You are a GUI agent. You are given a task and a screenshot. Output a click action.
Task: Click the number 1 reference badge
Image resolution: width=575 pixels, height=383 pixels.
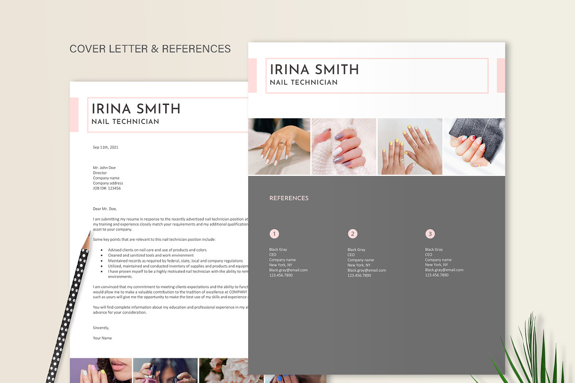[x=274, y=234]
